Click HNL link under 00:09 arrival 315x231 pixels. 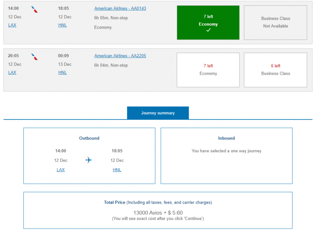tap(62, 73)
